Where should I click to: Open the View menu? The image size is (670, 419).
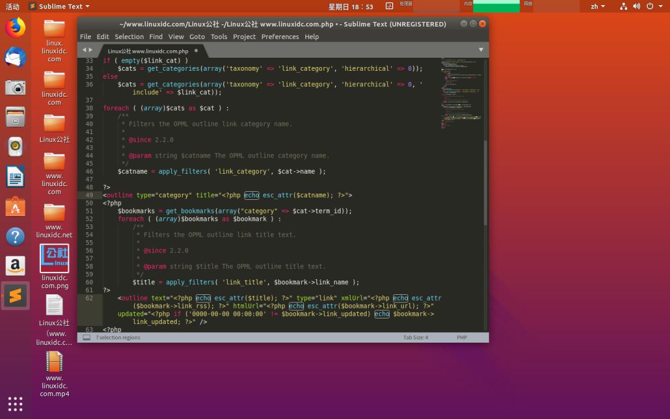point(176,37)
